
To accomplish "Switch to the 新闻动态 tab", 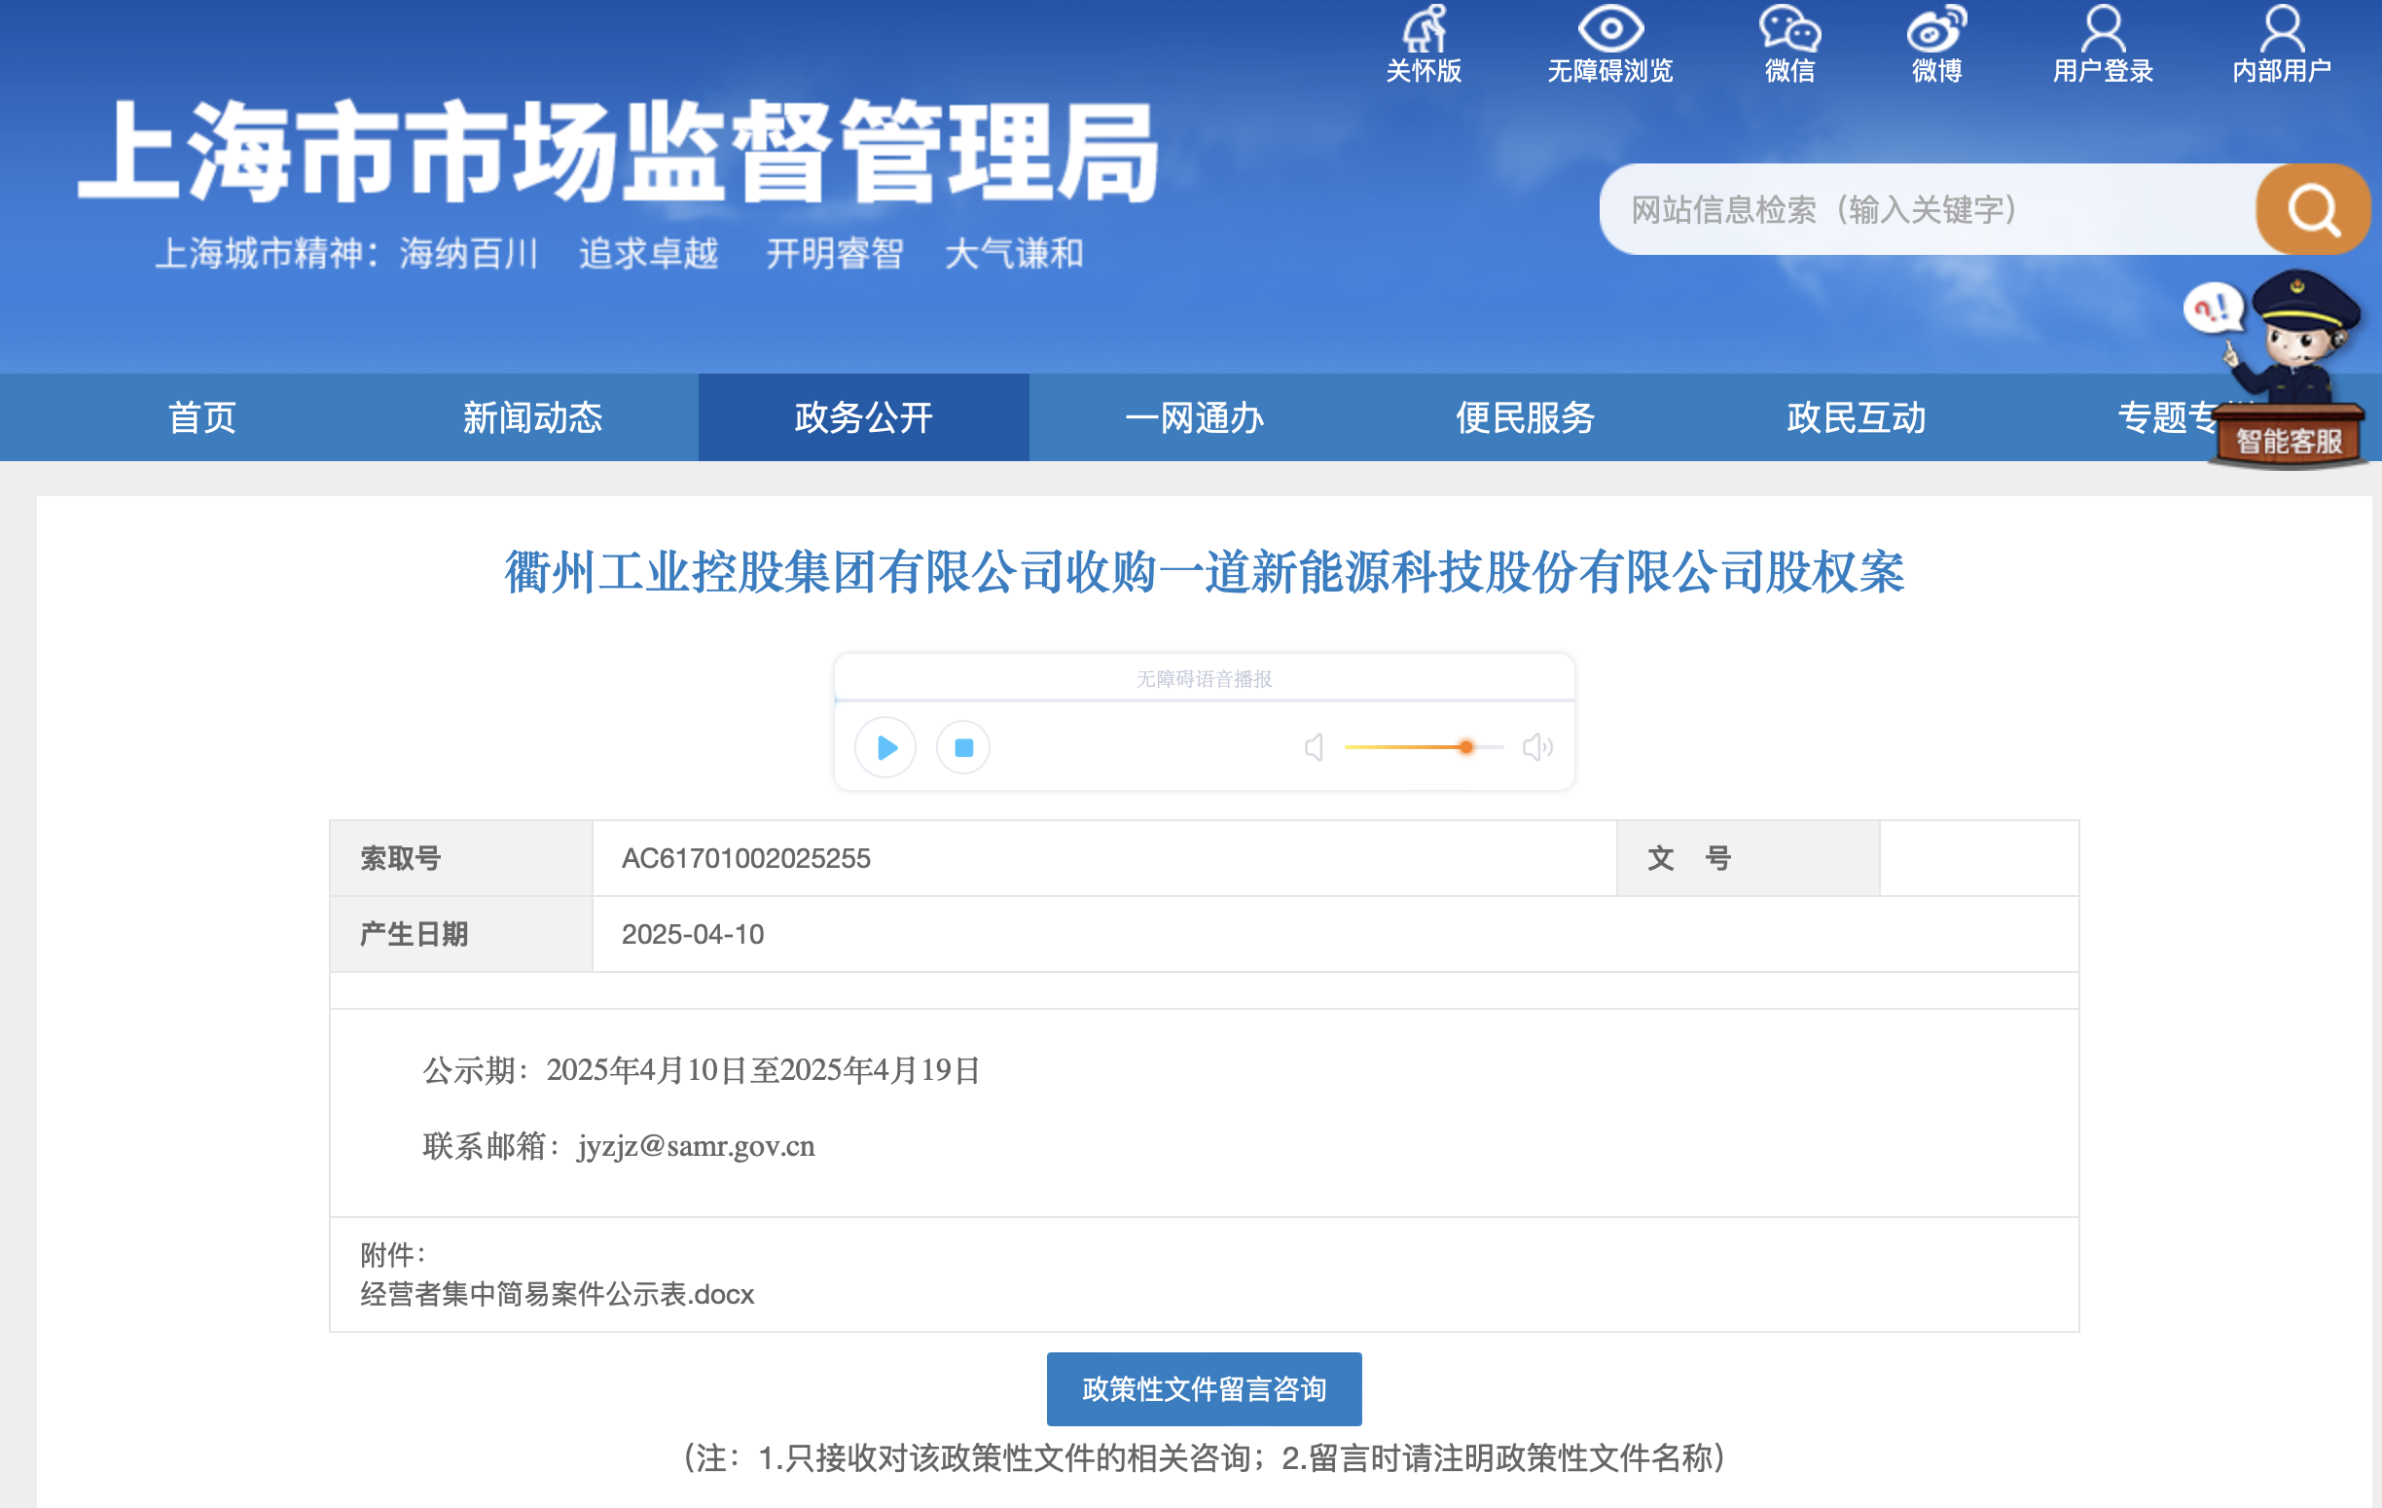I will click(531, 417).
